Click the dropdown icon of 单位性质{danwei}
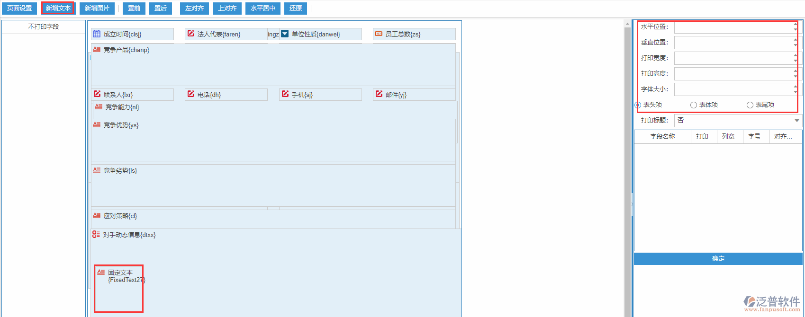The height and width of the screenshot is (317, 805). (x=285, y=34)
